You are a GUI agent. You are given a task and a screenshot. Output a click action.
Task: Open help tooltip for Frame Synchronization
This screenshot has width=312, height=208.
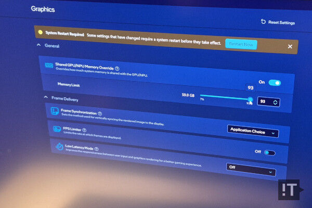(x=99, y=113)
